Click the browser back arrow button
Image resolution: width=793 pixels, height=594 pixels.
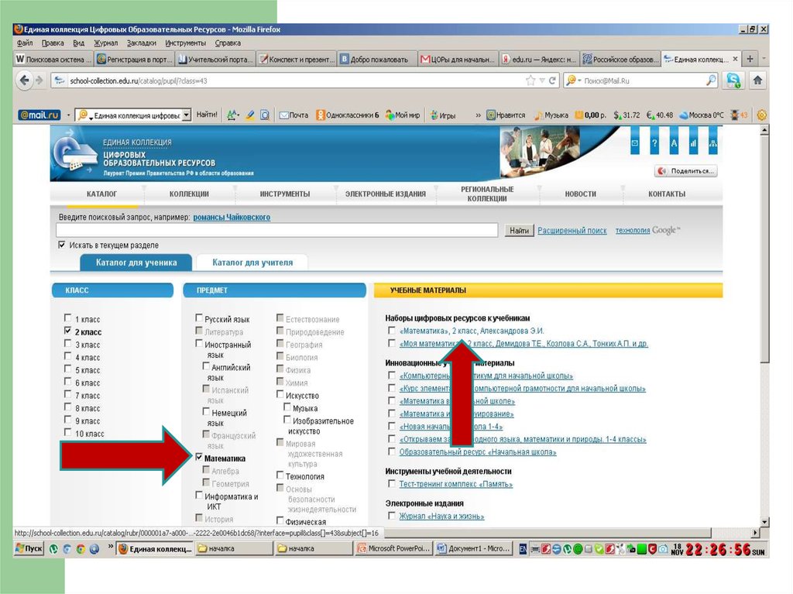click(x=23, y=80)
